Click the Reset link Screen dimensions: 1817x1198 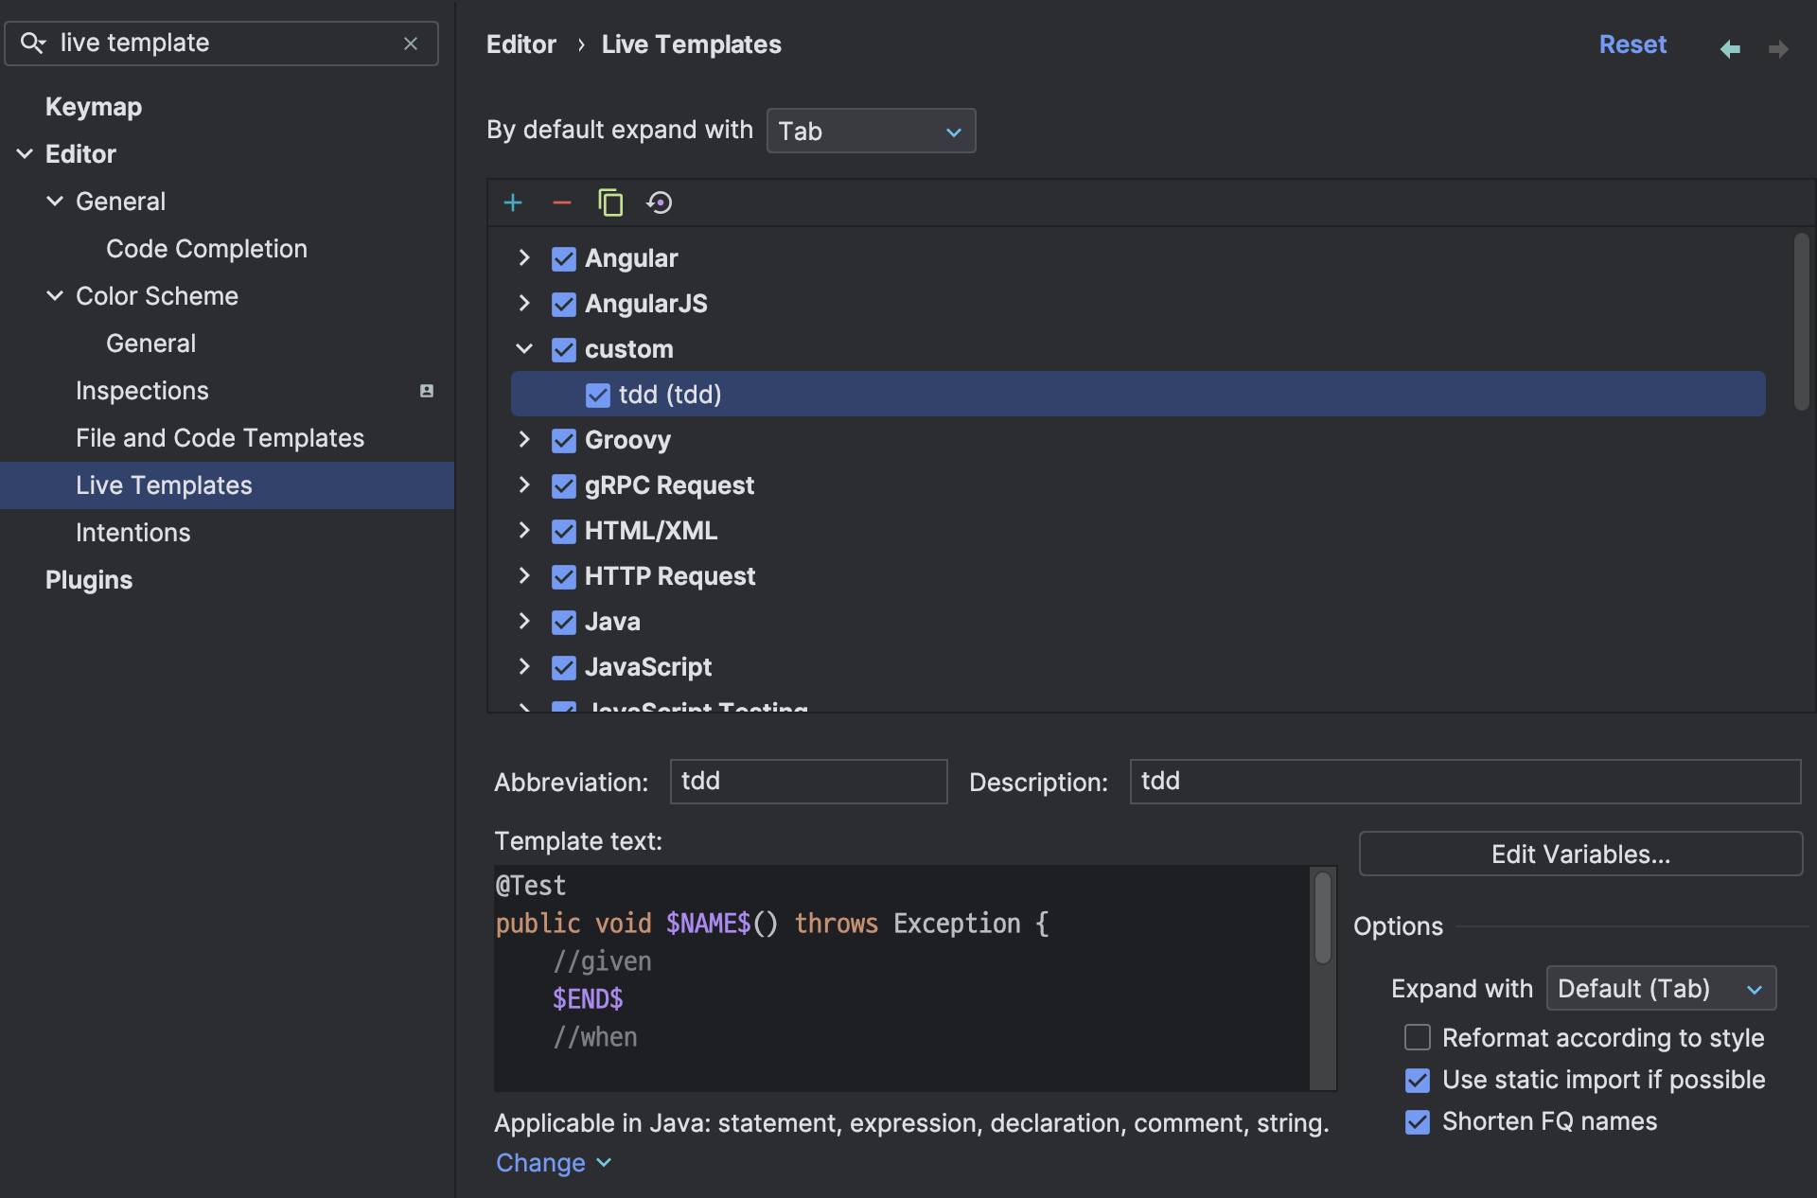coord(1632,44)
